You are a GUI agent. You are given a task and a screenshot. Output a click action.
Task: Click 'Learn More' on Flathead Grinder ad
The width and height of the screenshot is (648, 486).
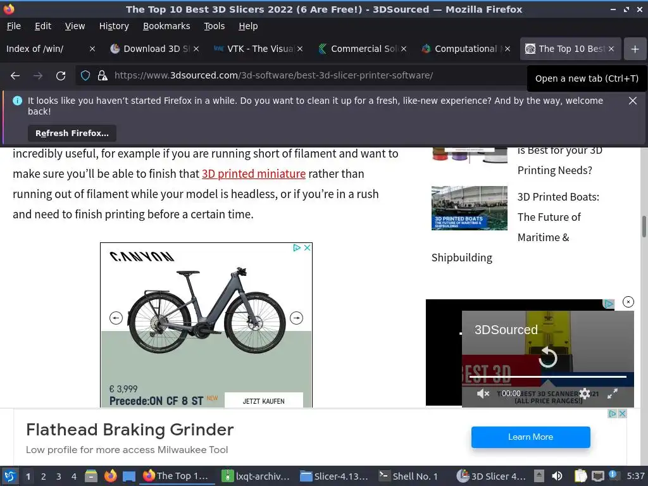pos(531,437)
